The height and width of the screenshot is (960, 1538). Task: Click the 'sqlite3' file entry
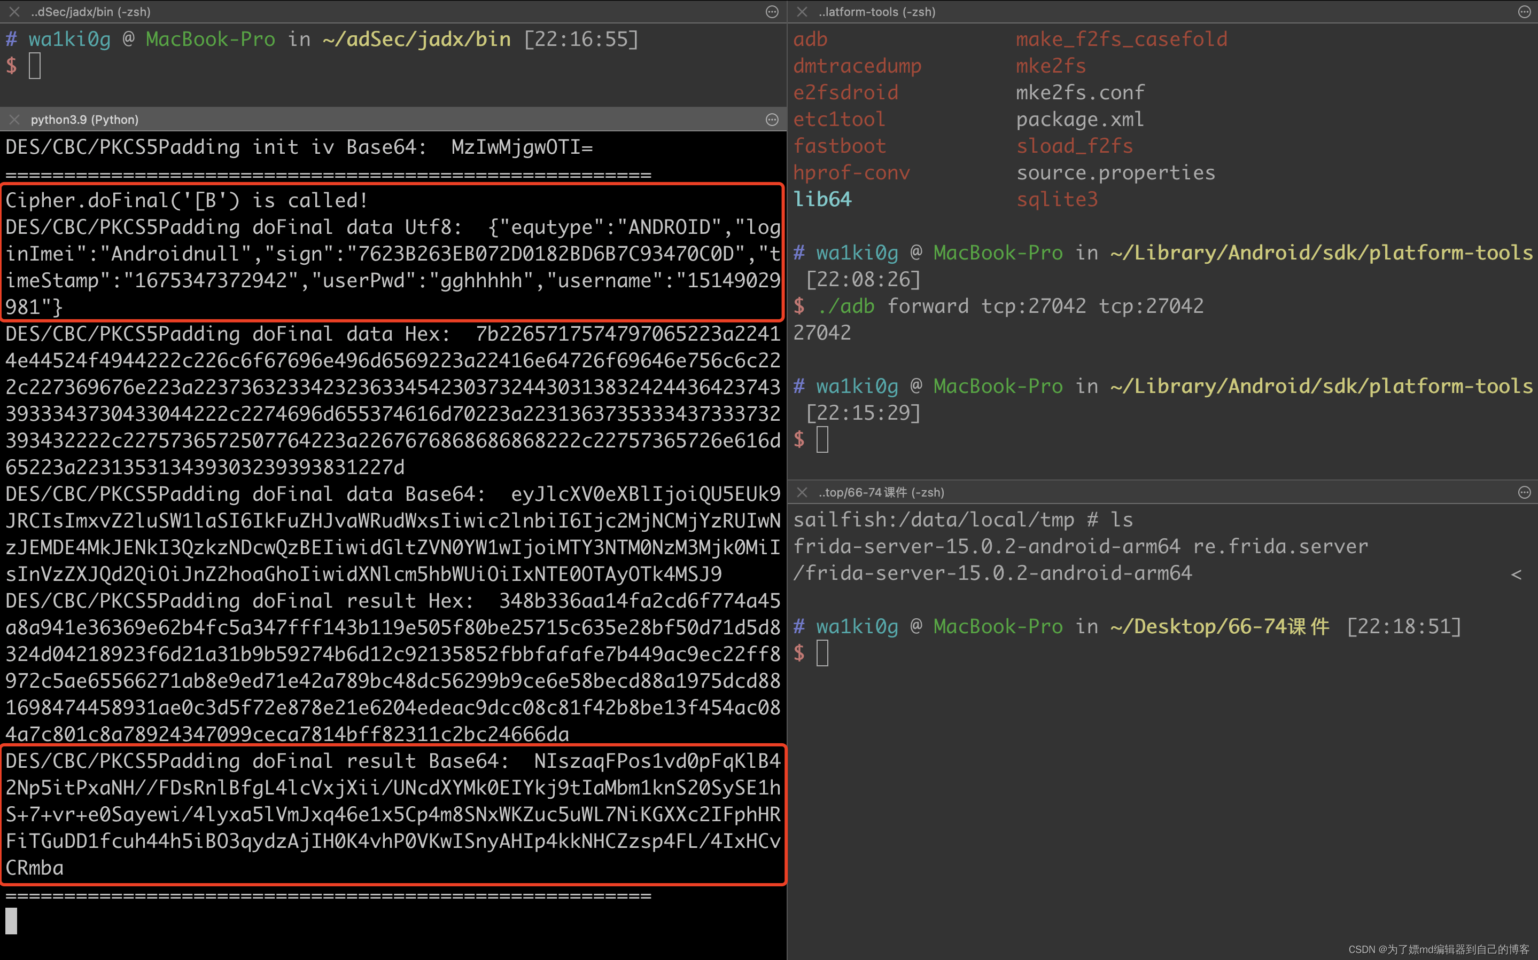pyautogui.click(x=1057, y=199)
